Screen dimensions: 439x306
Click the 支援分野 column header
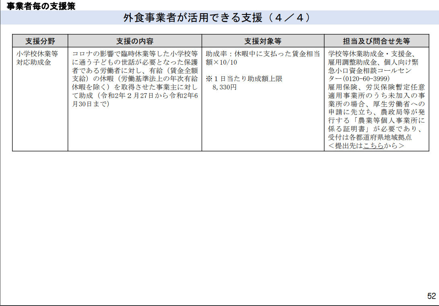point(40,41)
